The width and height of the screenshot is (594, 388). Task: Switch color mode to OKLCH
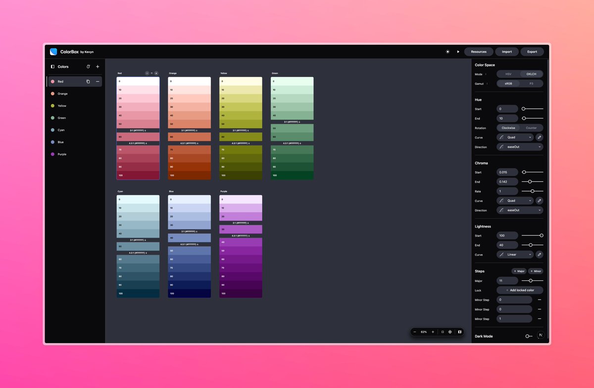click(x=531, y=74)
